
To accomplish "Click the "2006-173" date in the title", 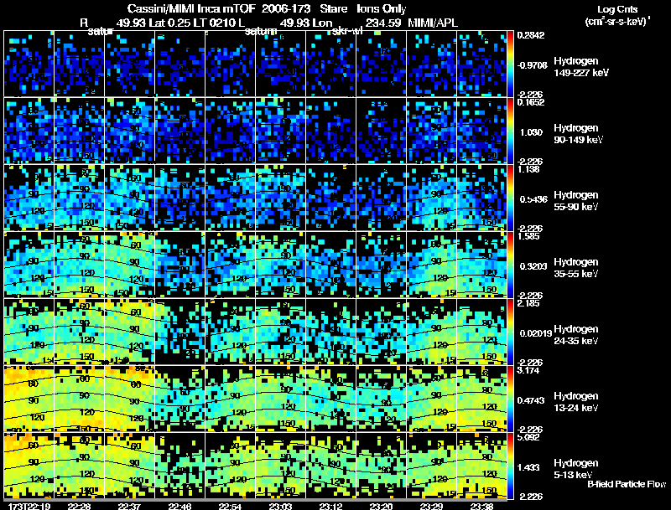I will [286, 8].
